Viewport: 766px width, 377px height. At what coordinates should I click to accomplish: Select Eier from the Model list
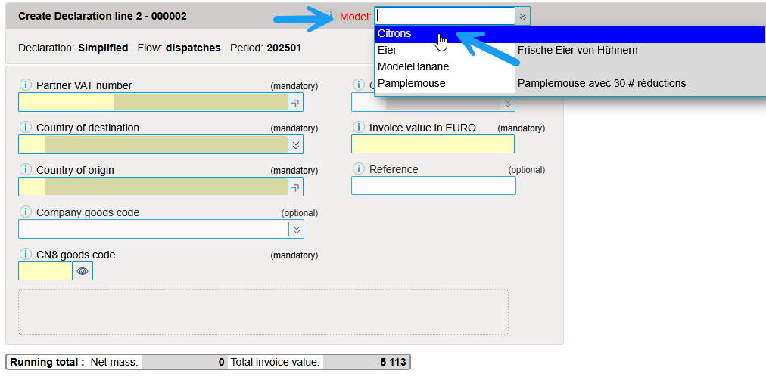coord(387,50)
